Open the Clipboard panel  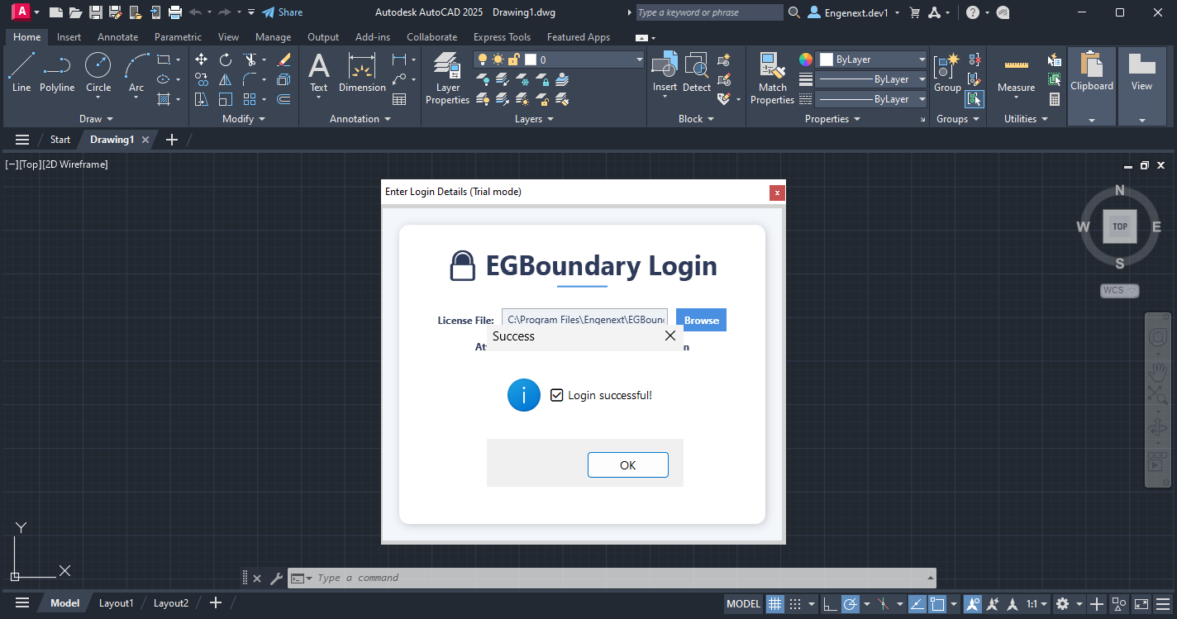coord(1092,86)
